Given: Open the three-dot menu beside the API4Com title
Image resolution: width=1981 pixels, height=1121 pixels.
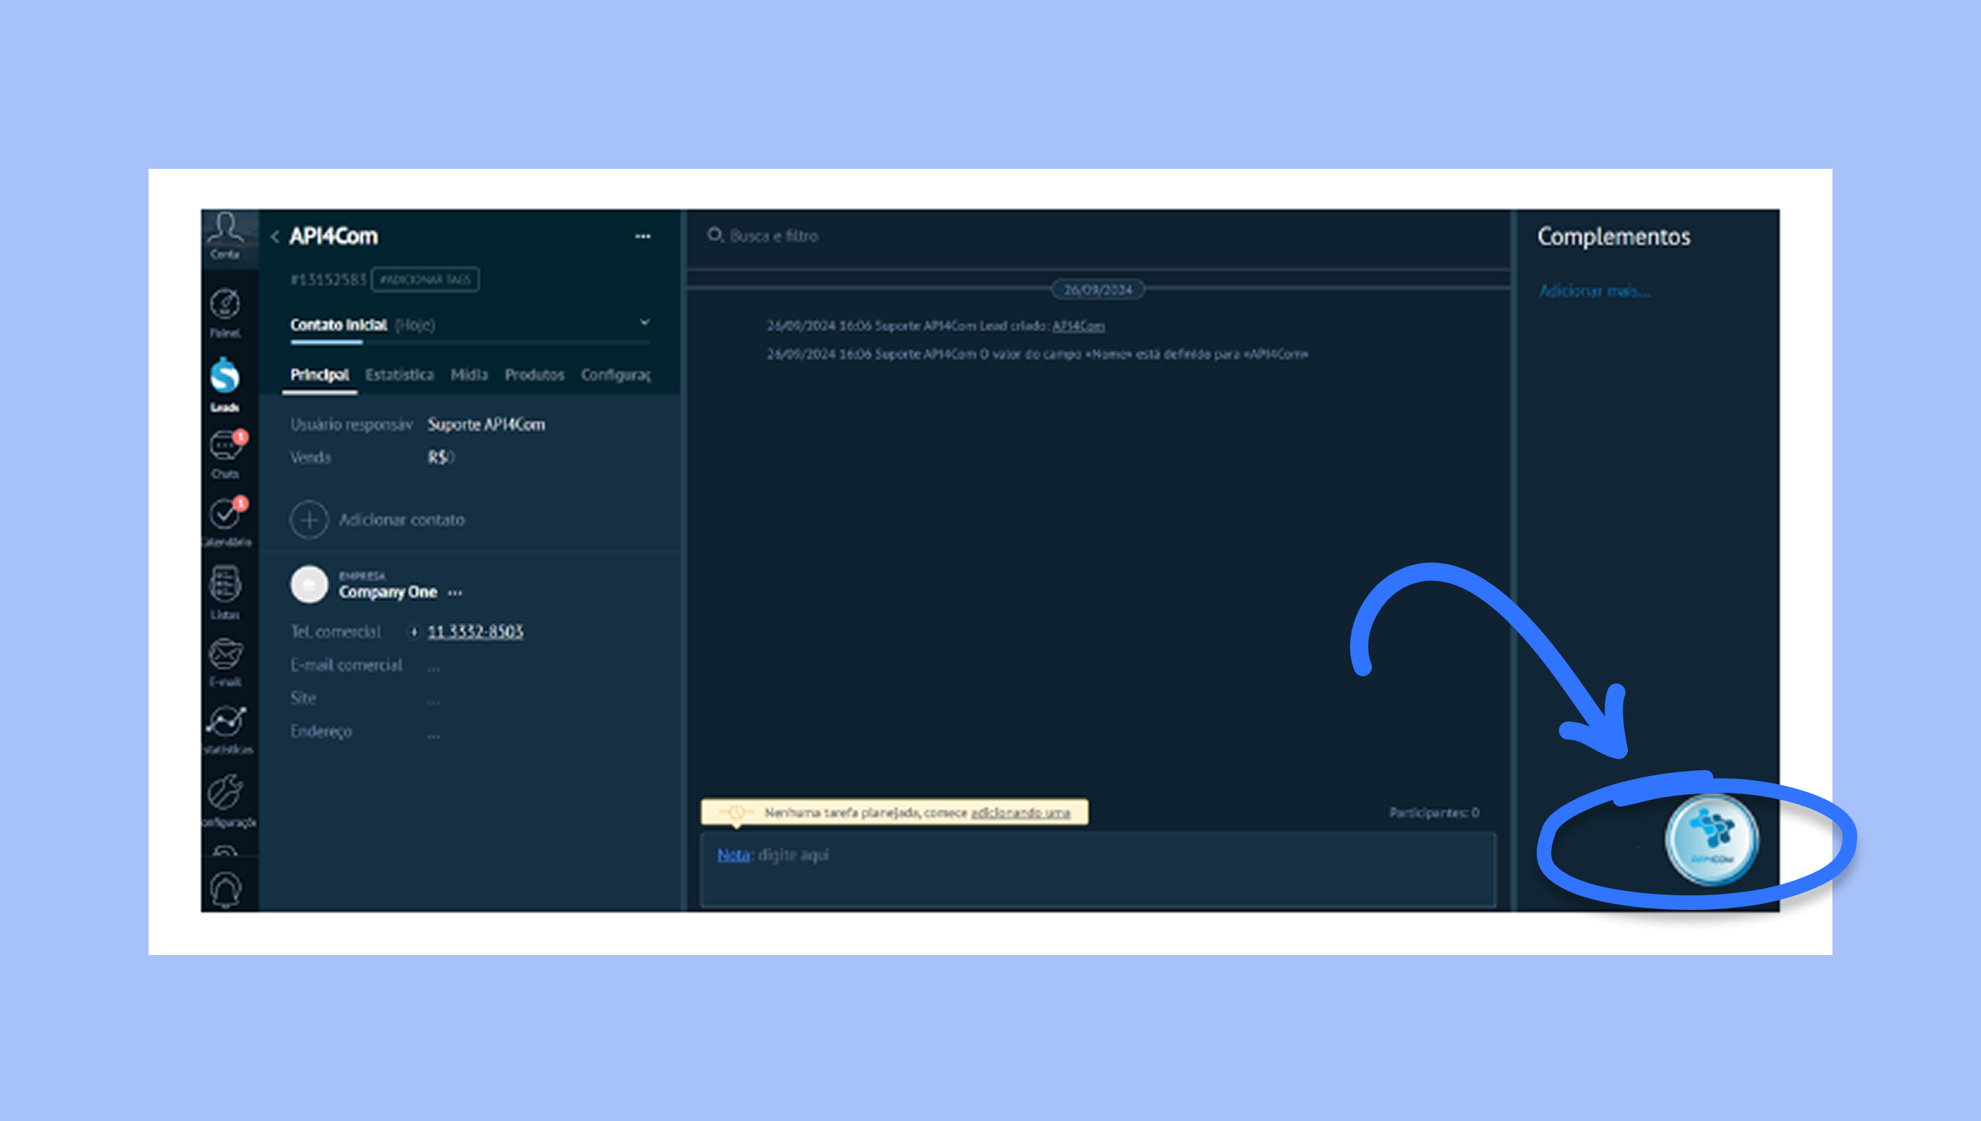Looking at the screenshot, I should tap(642, 237).
